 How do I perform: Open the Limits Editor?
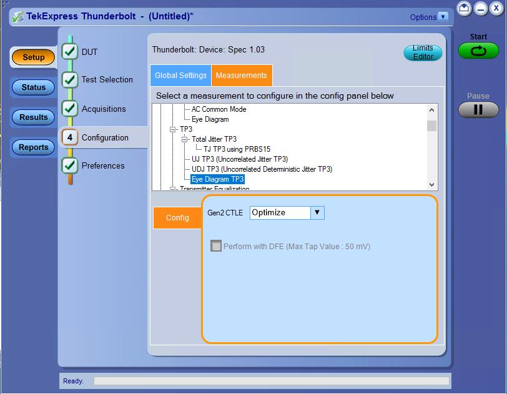point(423,52)
